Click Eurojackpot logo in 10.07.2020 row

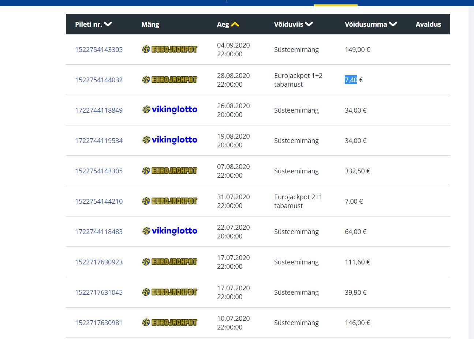coord(169,323)
